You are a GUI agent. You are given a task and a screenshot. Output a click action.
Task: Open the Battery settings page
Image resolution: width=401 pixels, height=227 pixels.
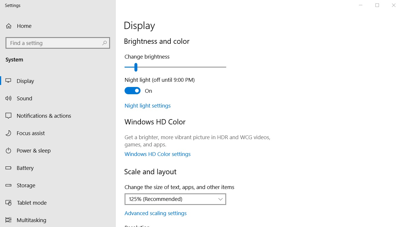point(58,168)
